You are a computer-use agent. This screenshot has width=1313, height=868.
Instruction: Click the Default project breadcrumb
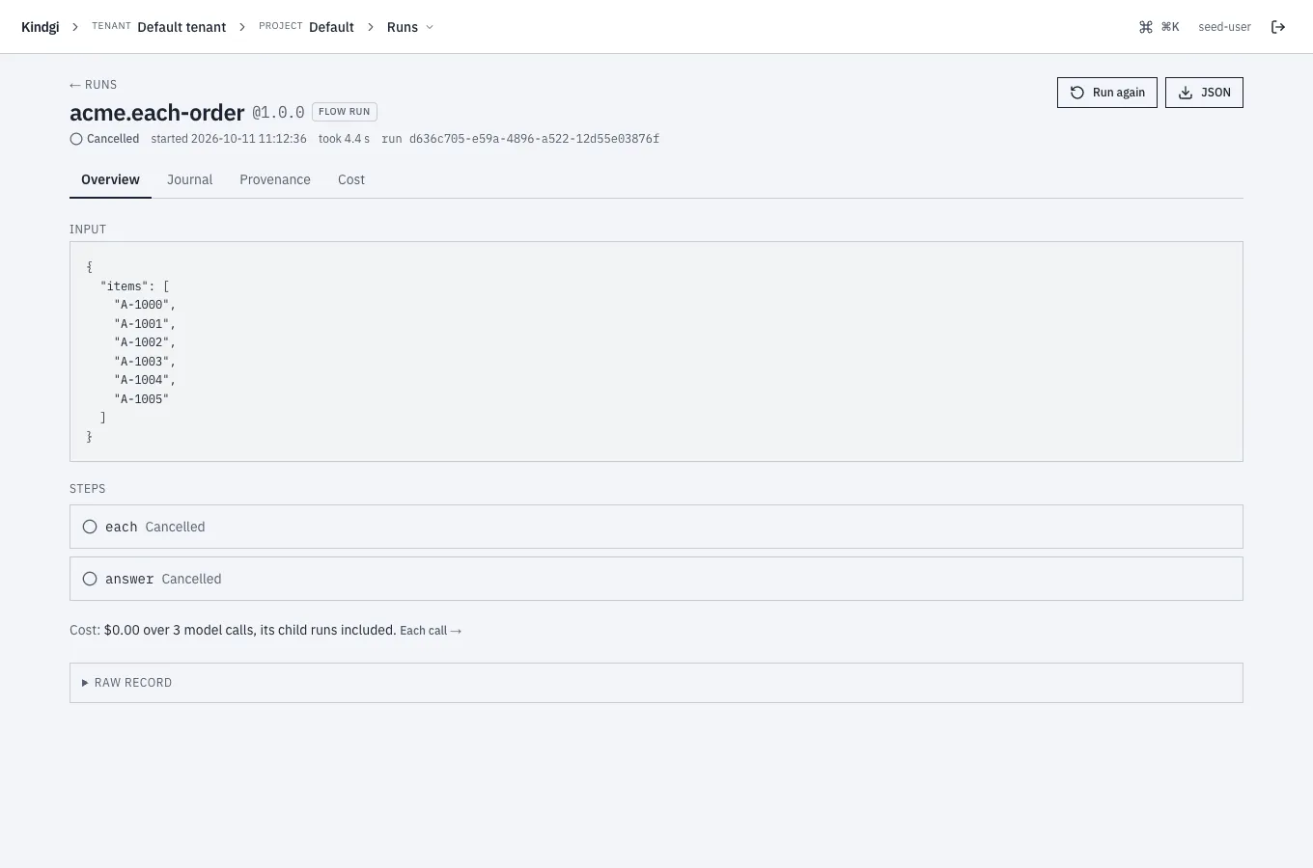click(x=331, y=27)
